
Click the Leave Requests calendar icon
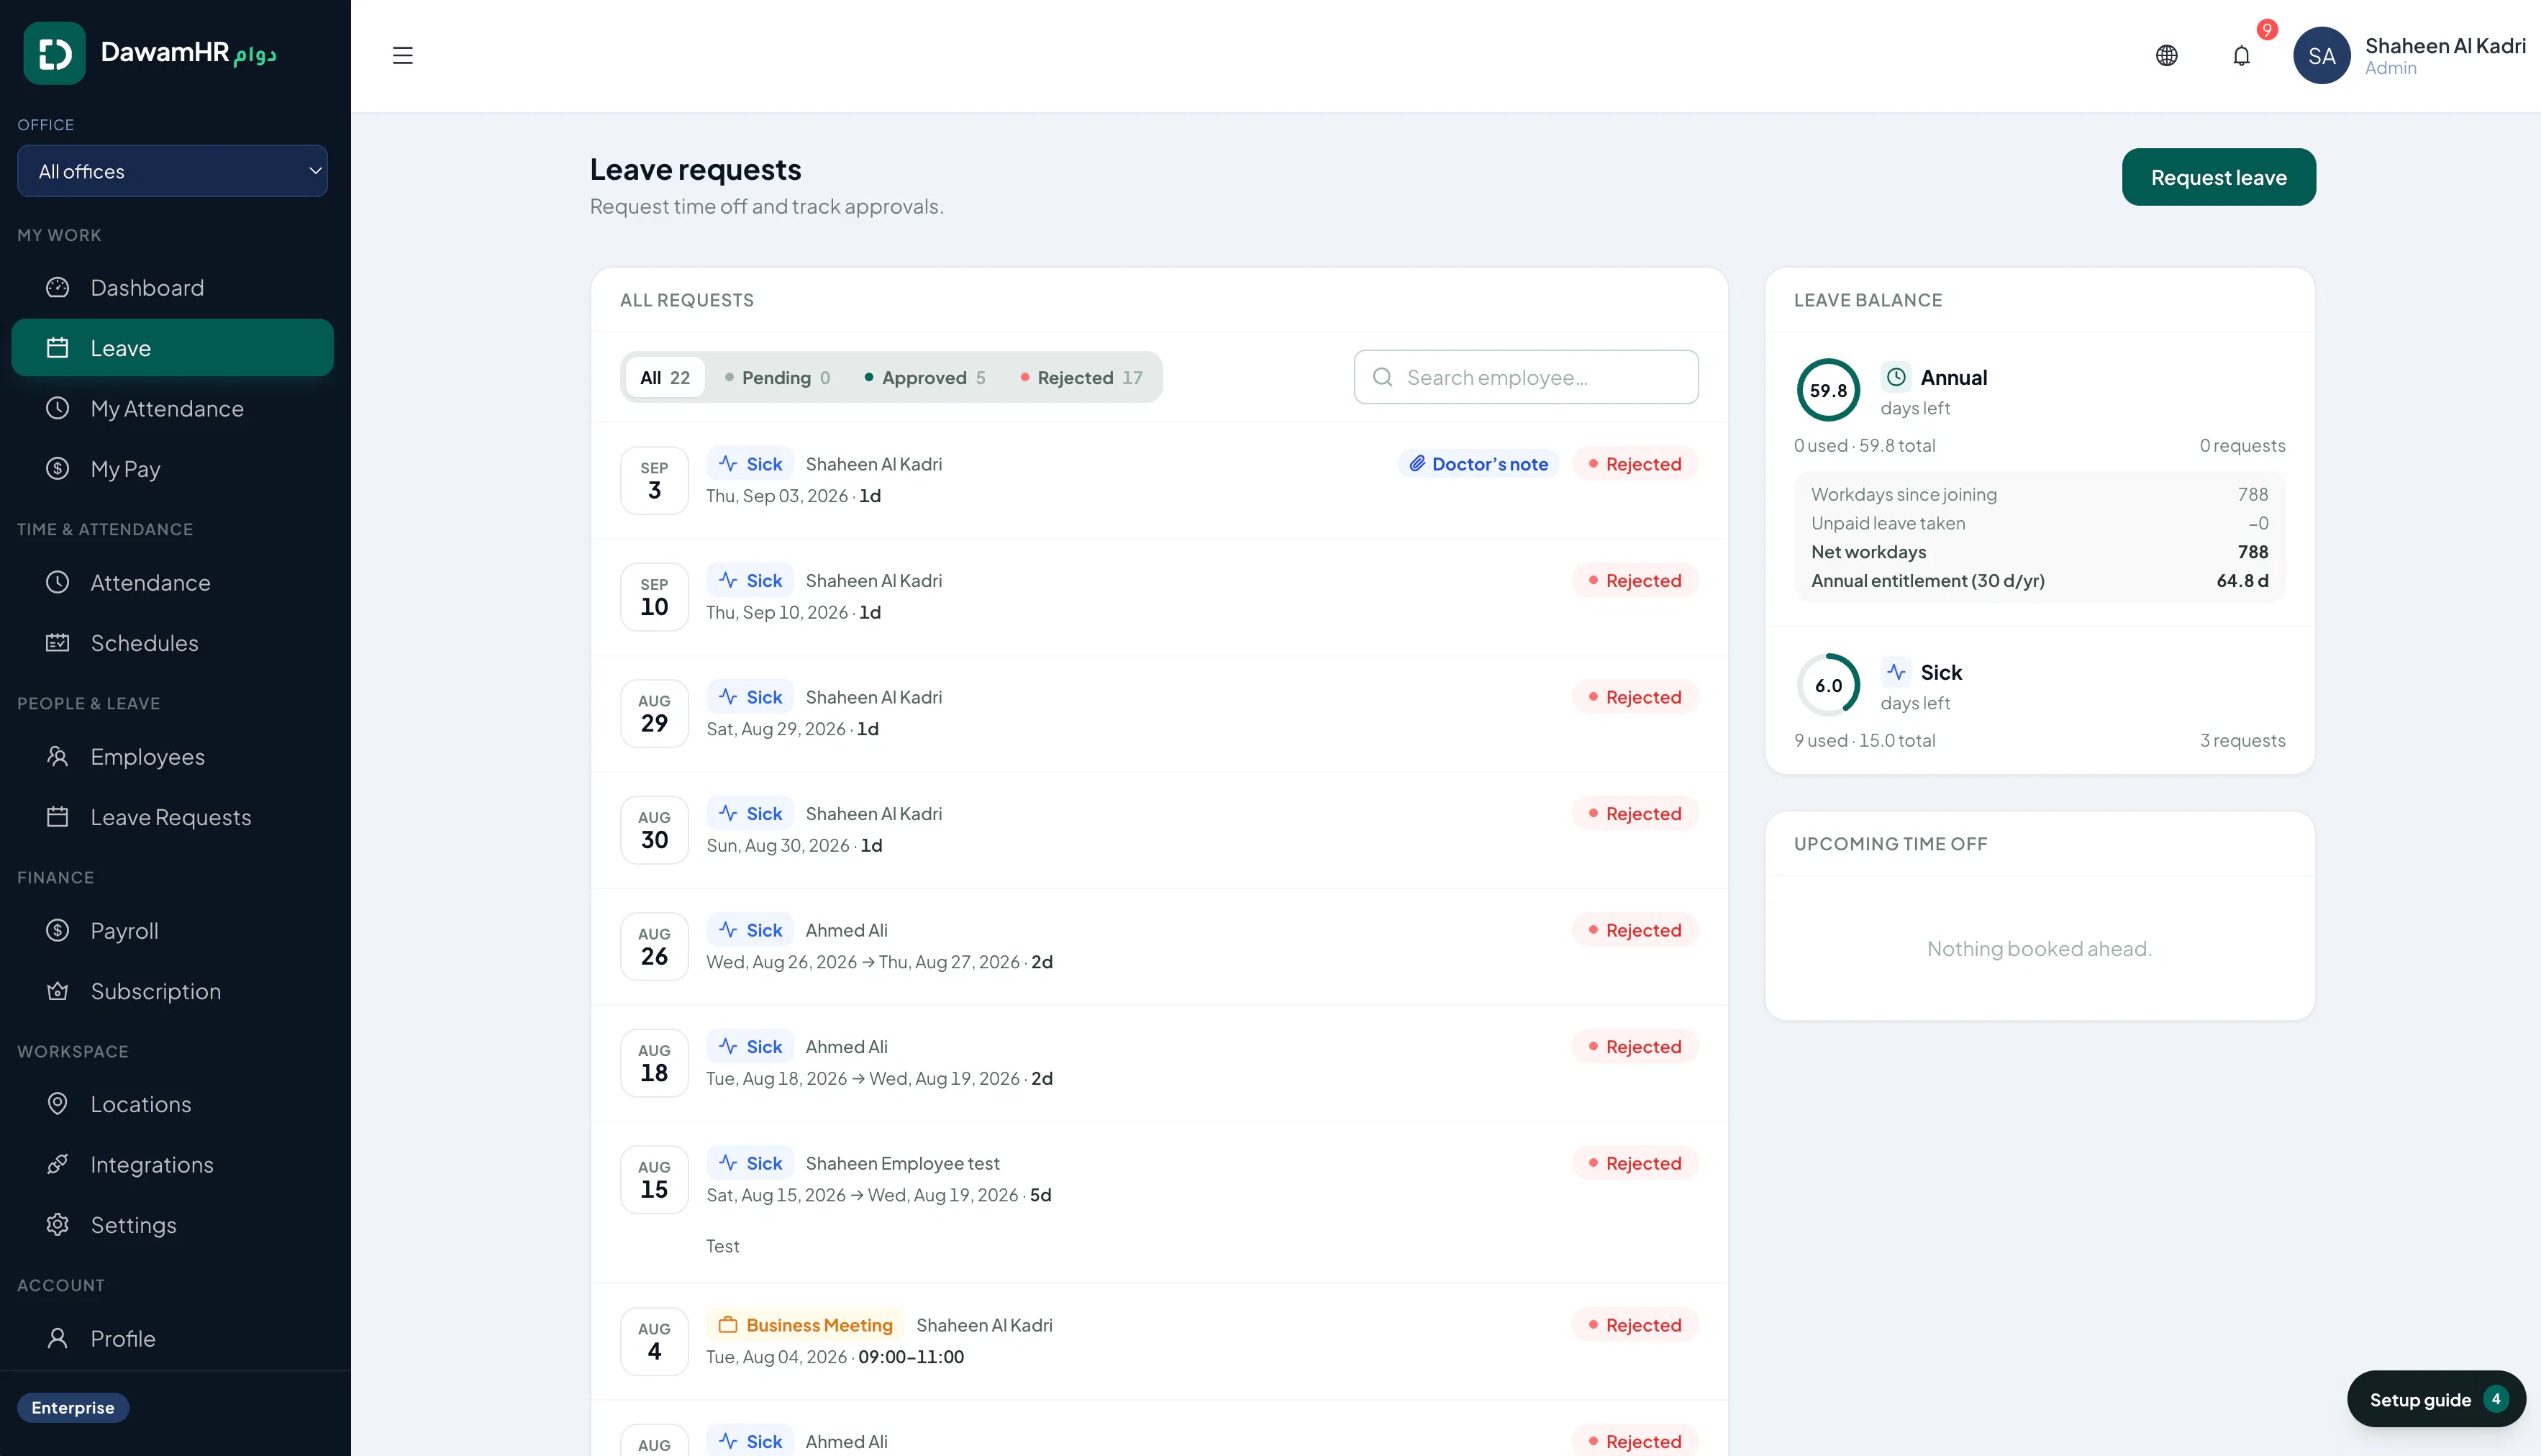(58, 817)
